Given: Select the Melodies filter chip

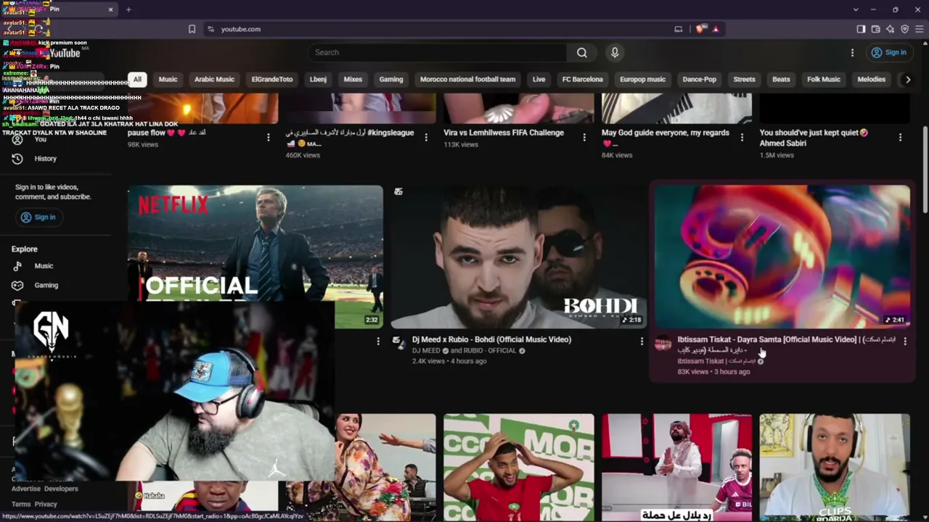Looking at the screenshot, I should pos(871,79).
